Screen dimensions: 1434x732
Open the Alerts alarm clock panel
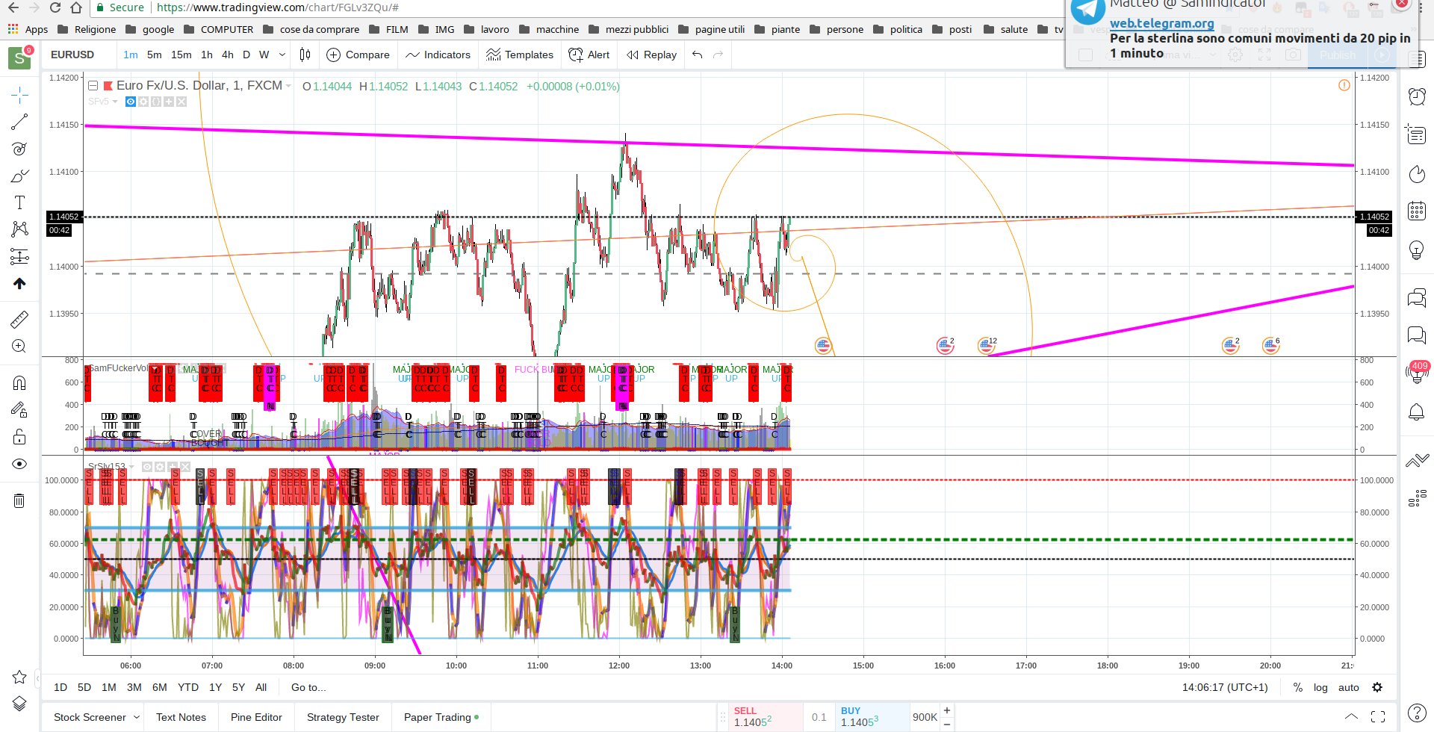(x=1417, y=96)
